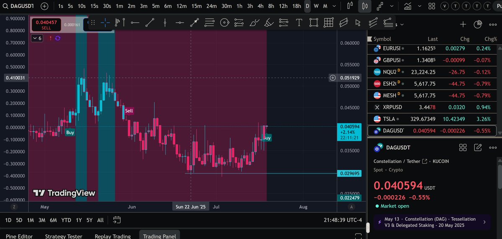502x239 pixels.
Task: Expand the Constellation Tessellation news arrow
Action: click(484, 222)
